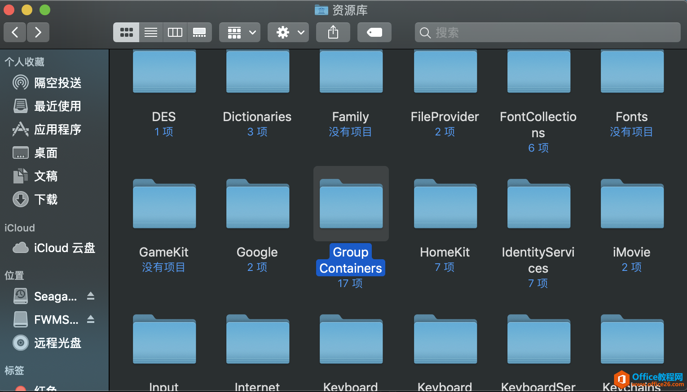
Task: Click the 位置 sidebar section header
Action: point(14,275)
